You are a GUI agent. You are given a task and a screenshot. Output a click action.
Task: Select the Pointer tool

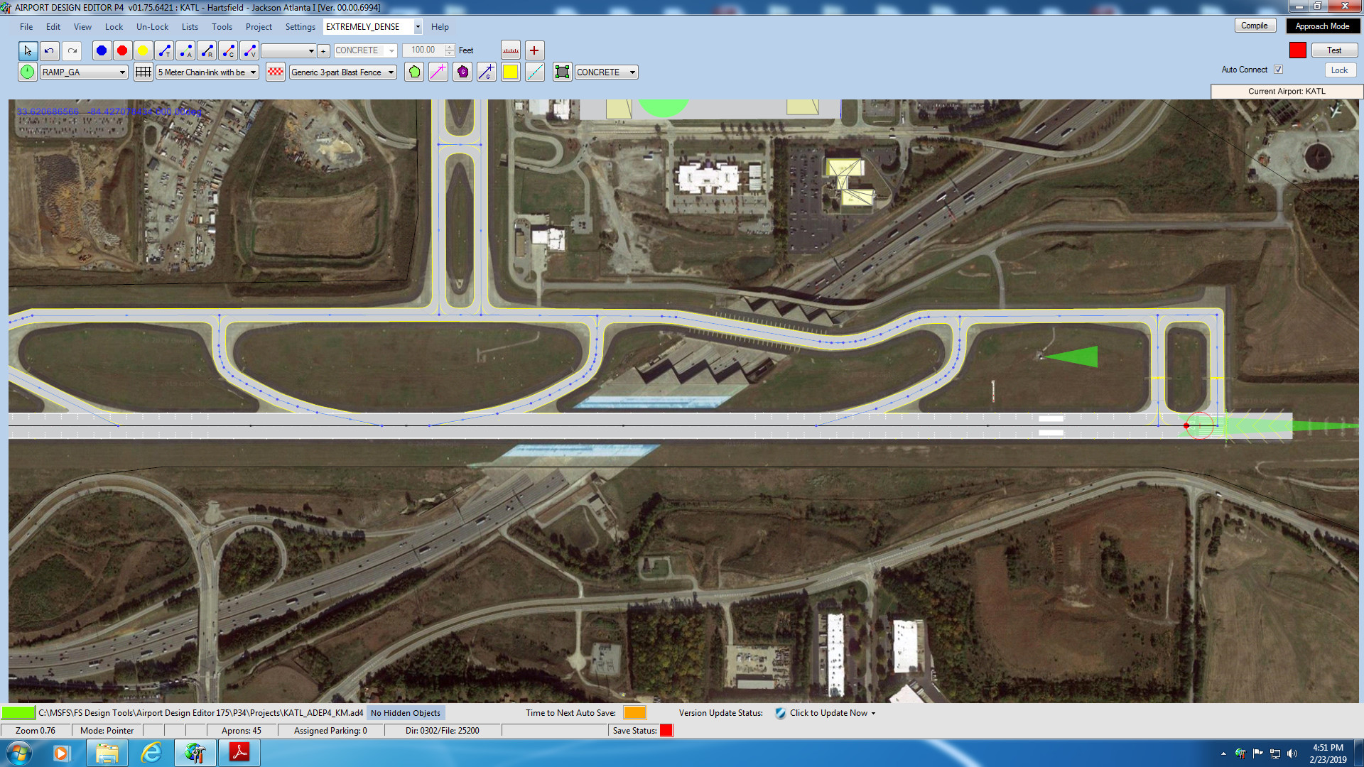coord(27,50)
